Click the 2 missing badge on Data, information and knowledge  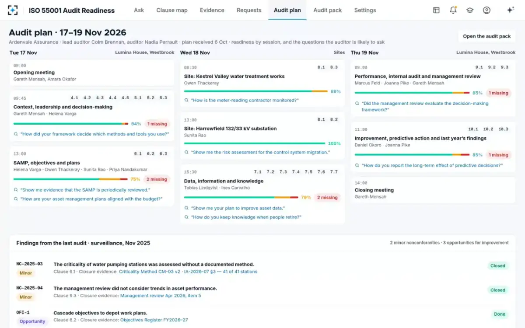pyautogui.click(x=327, y=198)
